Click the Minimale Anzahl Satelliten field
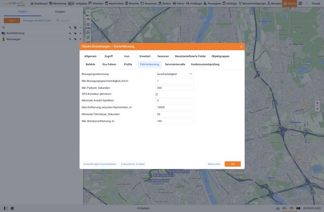The width and height of the screenshot is (324, 212). (175, 100)
